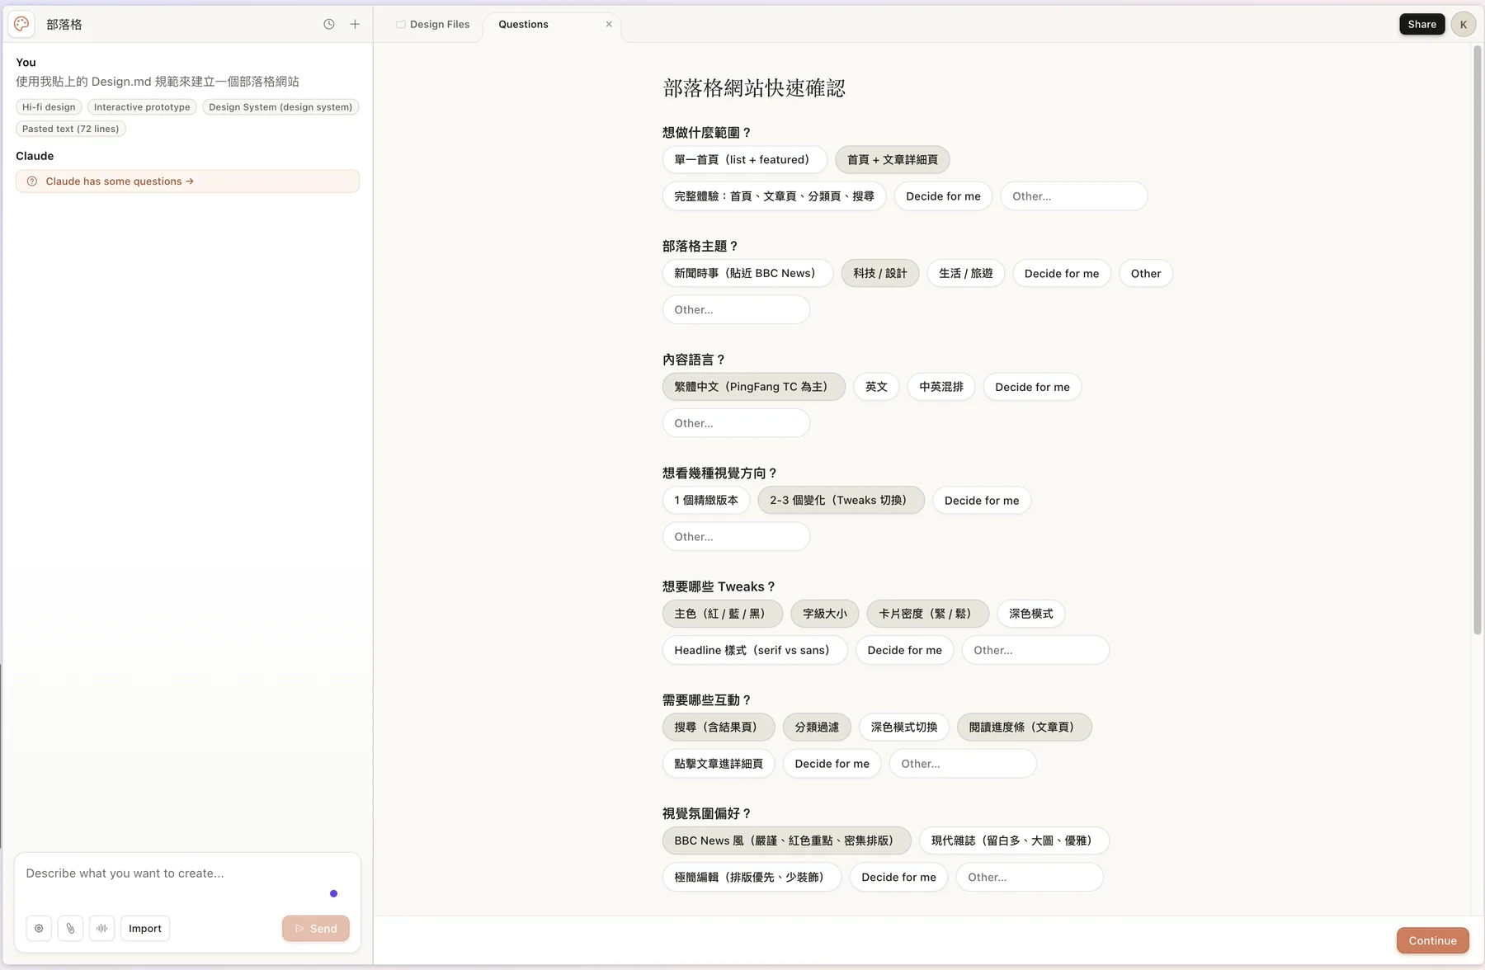This screenshot has height=970, width=1485.
Task: Select 單一首頁 (list + featured) option
Action: [x=744, y=160]
